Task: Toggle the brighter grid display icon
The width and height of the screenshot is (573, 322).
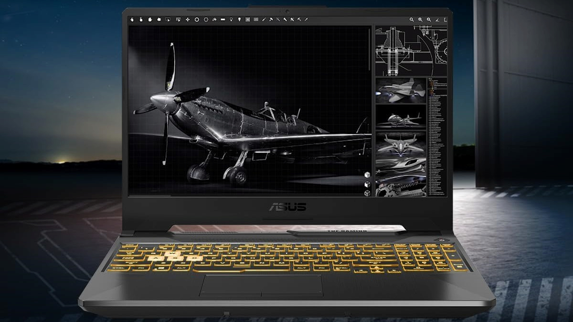Action: click(x=247, y=20)
